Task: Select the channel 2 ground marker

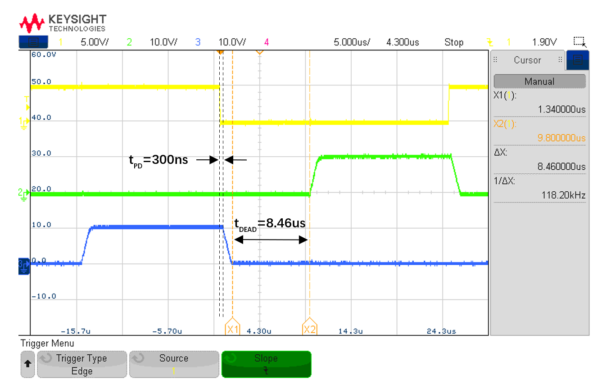Action: pyautogui.click(x=23, y=193)
